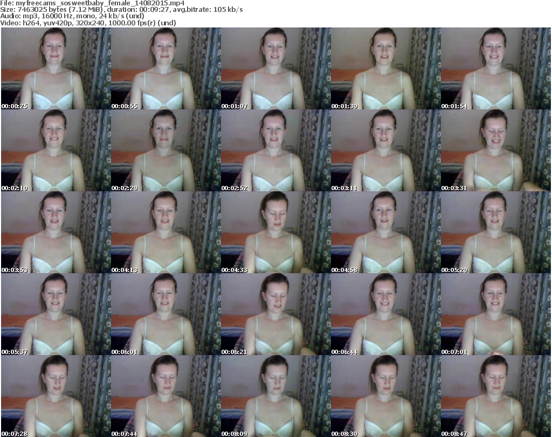The width and height of the screenshot is (552, 437).
Task: Pick the frame timestamped 00:04:13
Action: [x=166, y=233]
